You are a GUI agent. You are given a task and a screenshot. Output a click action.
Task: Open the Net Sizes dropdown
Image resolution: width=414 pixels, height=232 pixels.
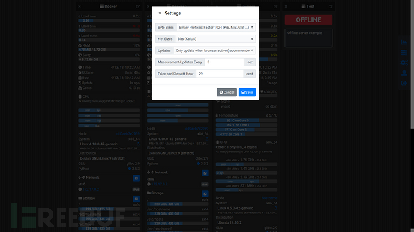coord(215,39)
